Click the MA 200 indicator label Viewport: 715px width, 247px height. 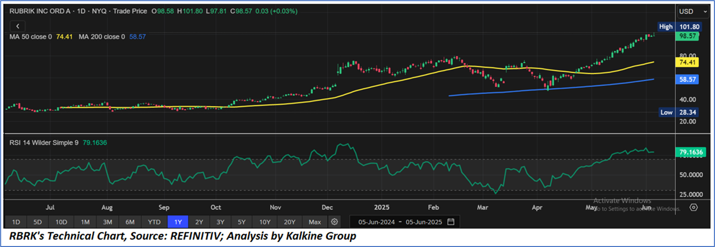[x=102, y=36]
